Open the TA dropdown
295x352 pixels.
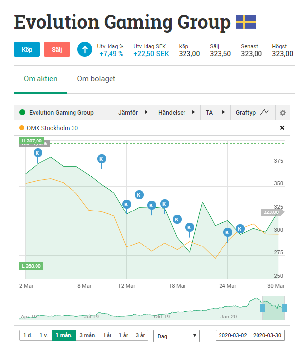[215, 112]
